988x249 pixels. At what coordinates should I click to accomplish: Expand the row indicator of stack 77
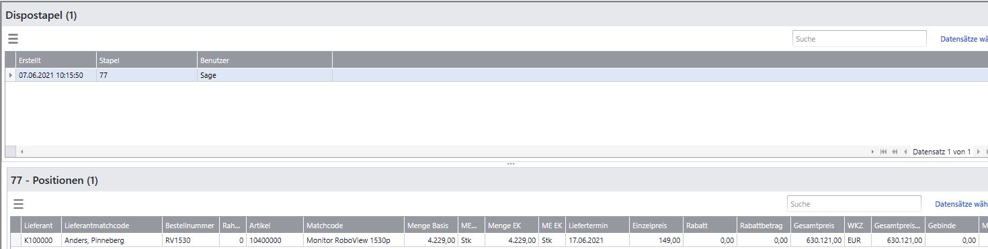click(x=10, y=76)
